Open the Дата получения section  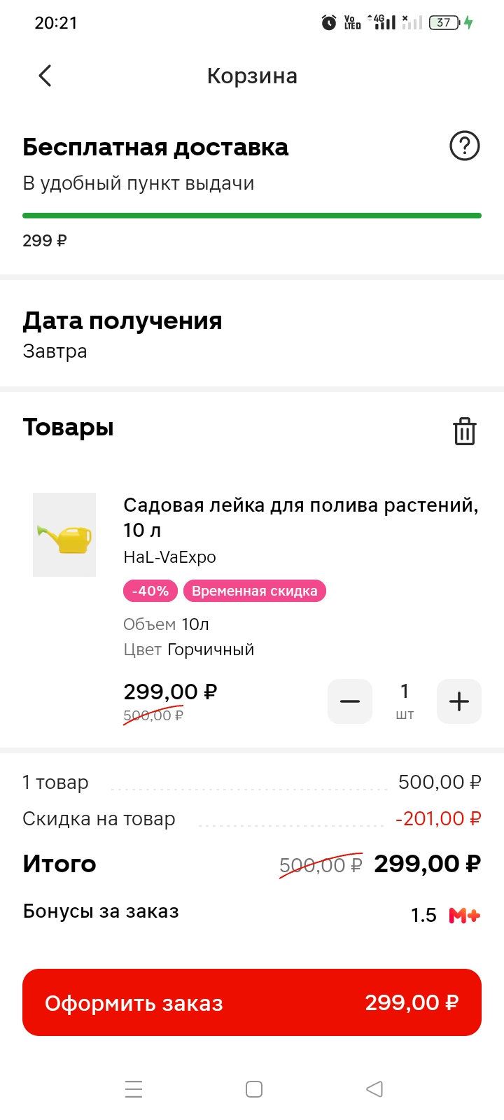tap(252, 335)
